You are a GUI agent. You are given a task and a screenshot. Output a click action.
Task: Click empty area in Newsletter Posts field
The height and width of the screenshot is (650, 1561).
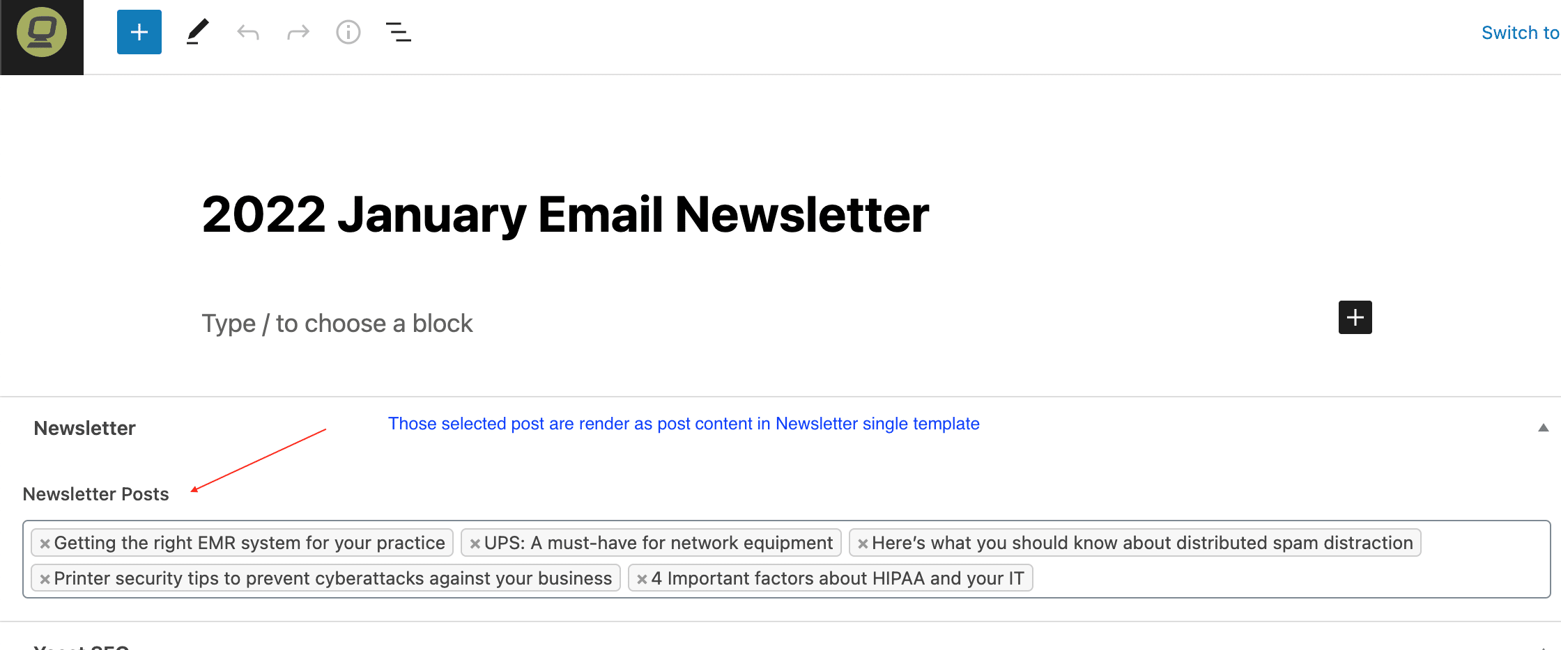pyautogui.click(x=1289, y=578)
